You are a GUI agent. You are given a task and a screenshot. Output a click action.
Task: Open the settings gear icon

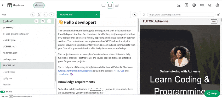pos(217,5)
